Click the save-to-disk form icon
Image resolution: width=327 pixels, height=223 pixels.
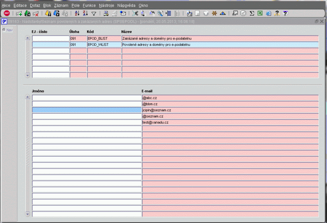[189, 14]
